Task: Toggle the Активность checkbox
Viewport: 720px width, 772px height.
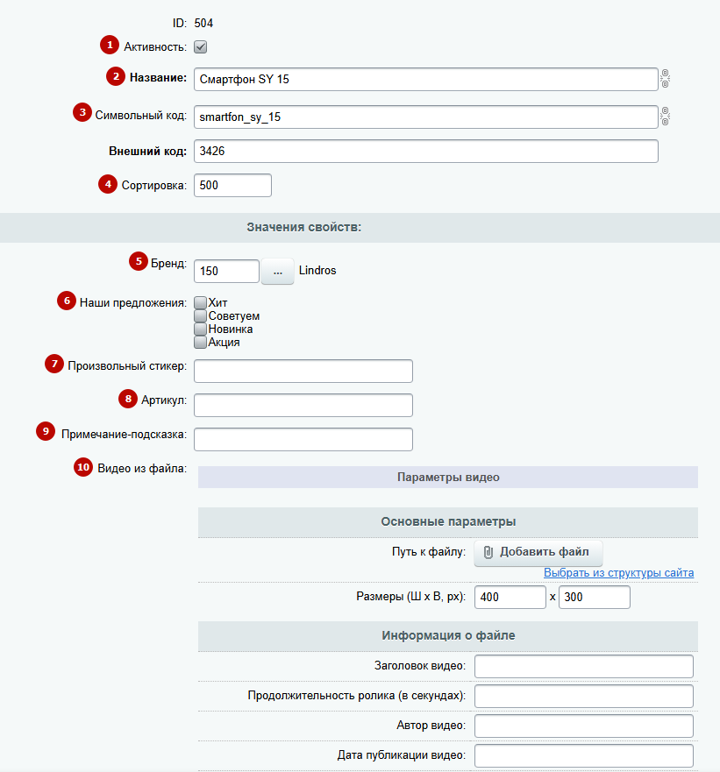Action: pyautogui.click(x=200, y=46)
